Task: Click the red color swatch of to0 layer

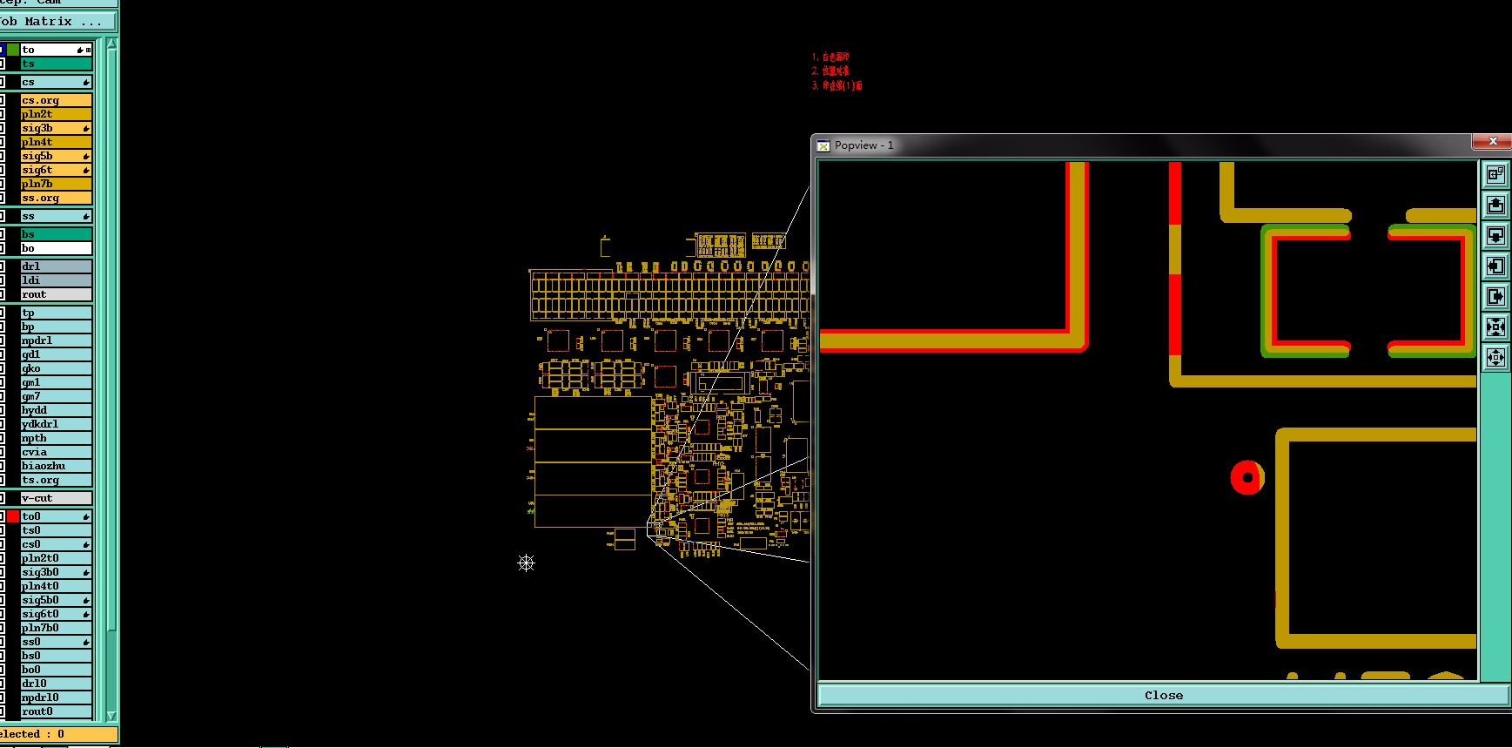Action: tap(13, 517)
